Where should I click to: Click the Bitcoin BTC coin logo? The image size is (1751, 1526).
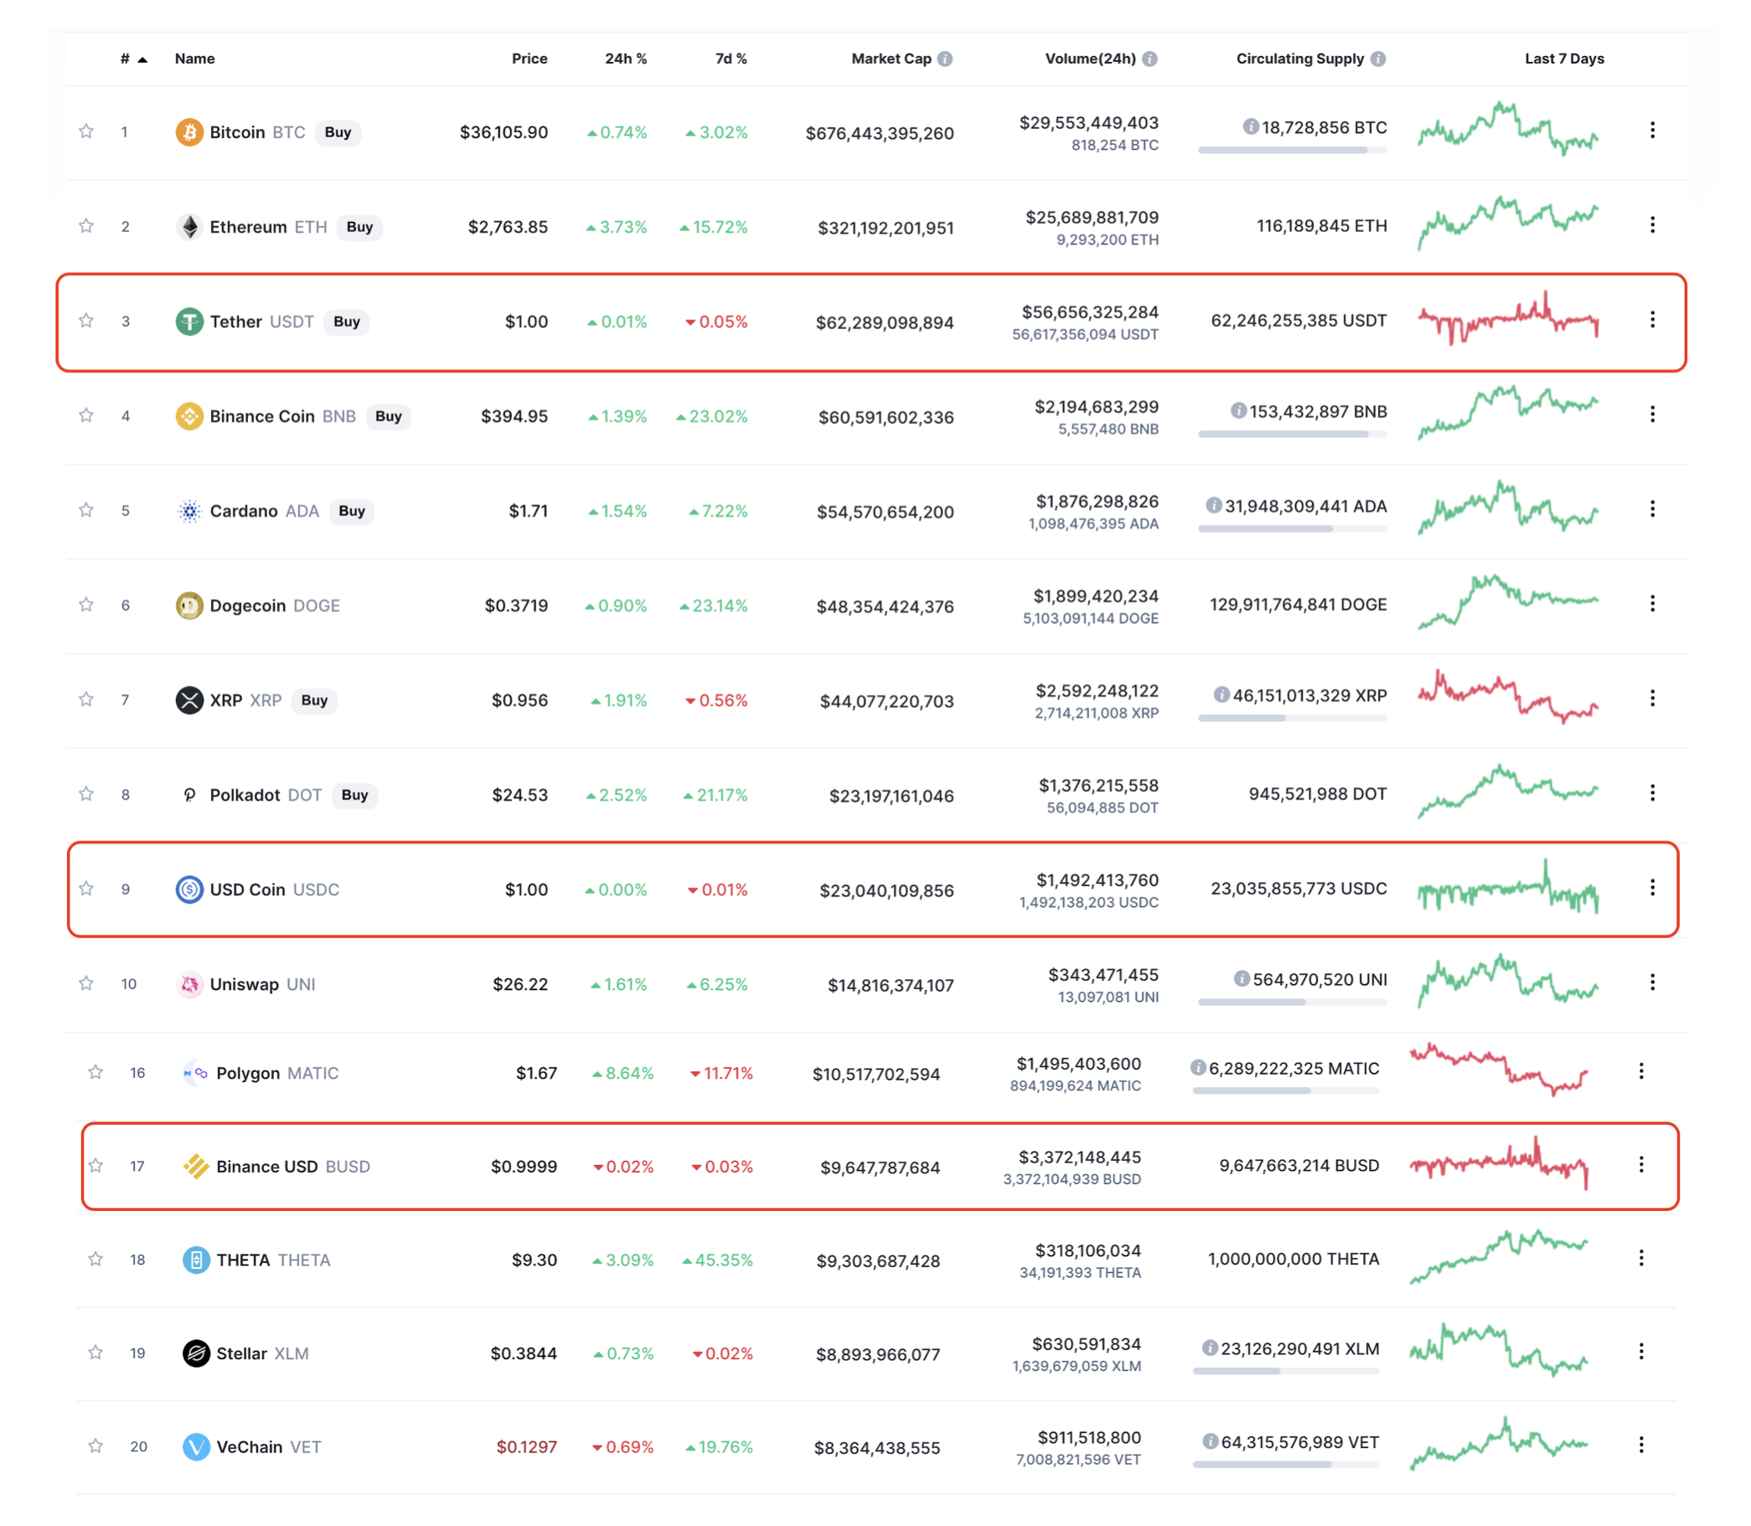[x=189, y=132]
